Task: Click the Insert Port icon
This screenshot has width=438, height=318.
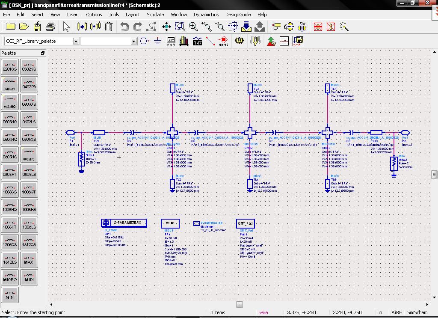Action: tap(145, 41)
